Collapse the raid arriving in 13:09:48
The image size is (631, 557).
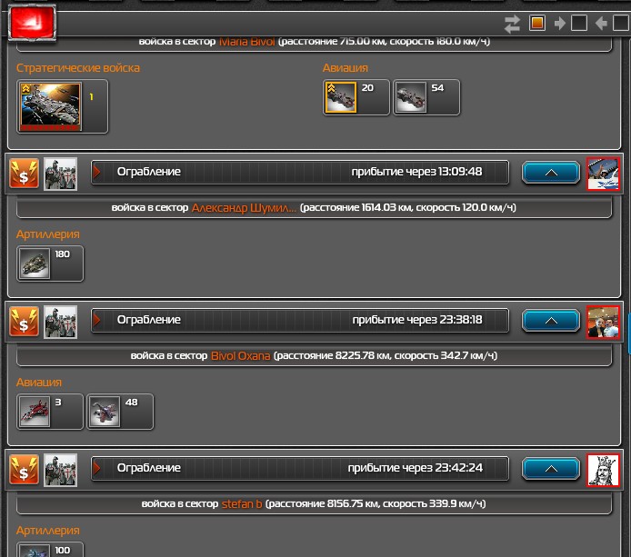pos(551,173)
